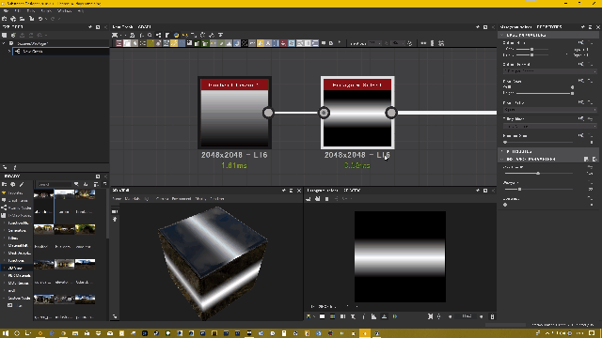The image size is (602, 338).
Task: Click the pencil edit icon in Library toolbar
Action: [x=22, y=184]
